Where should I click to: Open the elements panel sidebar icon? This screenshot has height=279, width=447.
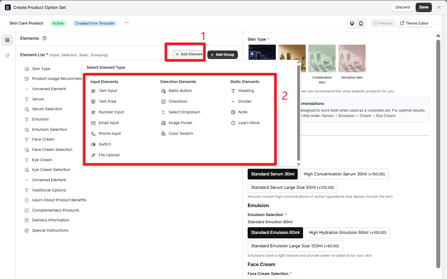pos(8,40)
